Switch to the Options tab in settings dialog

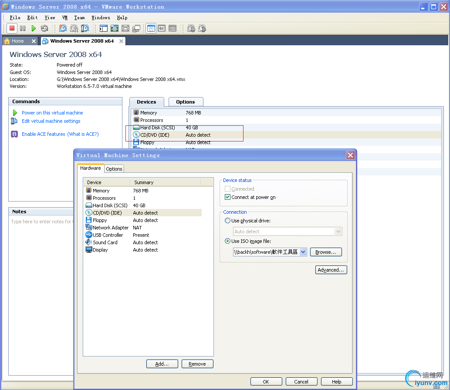[114, 169]
